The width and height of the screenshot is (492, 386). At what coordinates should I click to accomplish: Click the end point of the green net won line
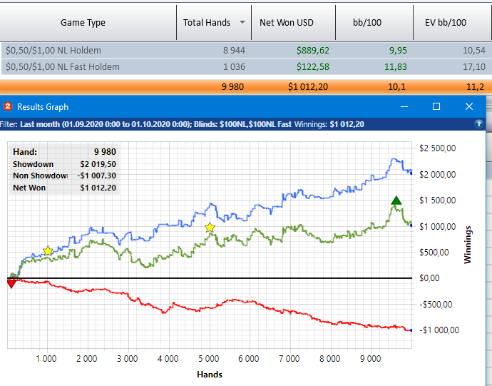[x=411, y=225]
